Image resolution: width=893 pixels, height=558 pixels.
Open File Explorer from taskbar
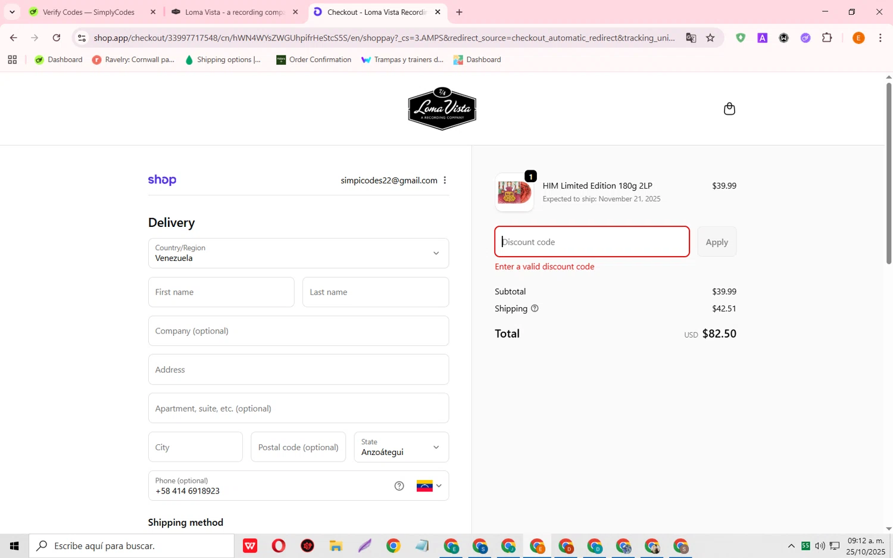(336, 545)
